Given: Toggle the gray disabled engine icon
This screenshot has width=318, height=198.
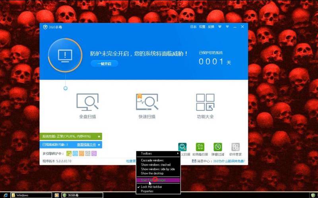Looking at the screenshot, I should [x=87, y=154].
